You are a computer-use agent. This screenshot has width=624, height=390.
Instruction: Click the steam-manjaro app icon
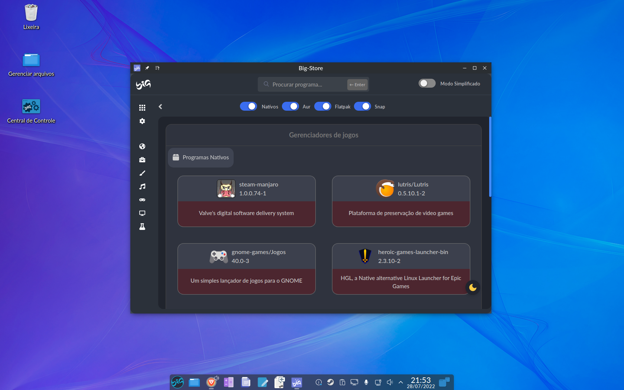(x=226, y=189)
